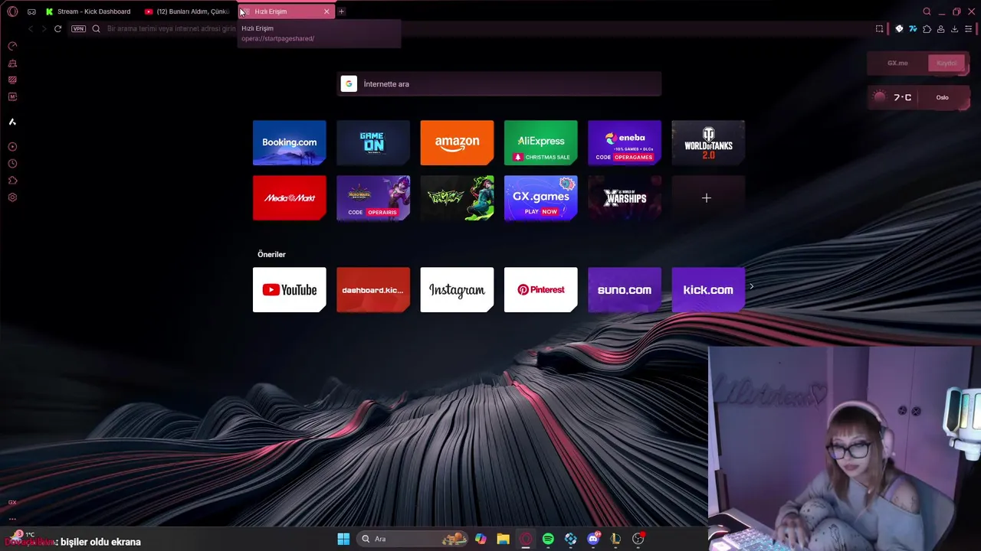The image size is (981, 551).
Task: Click the tab search magnifier icon
Action: pos(927,11)
